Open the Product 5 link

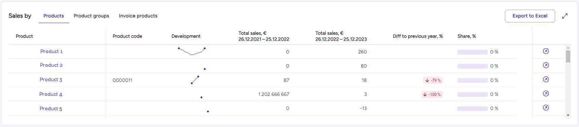click(x=51, y=109)
